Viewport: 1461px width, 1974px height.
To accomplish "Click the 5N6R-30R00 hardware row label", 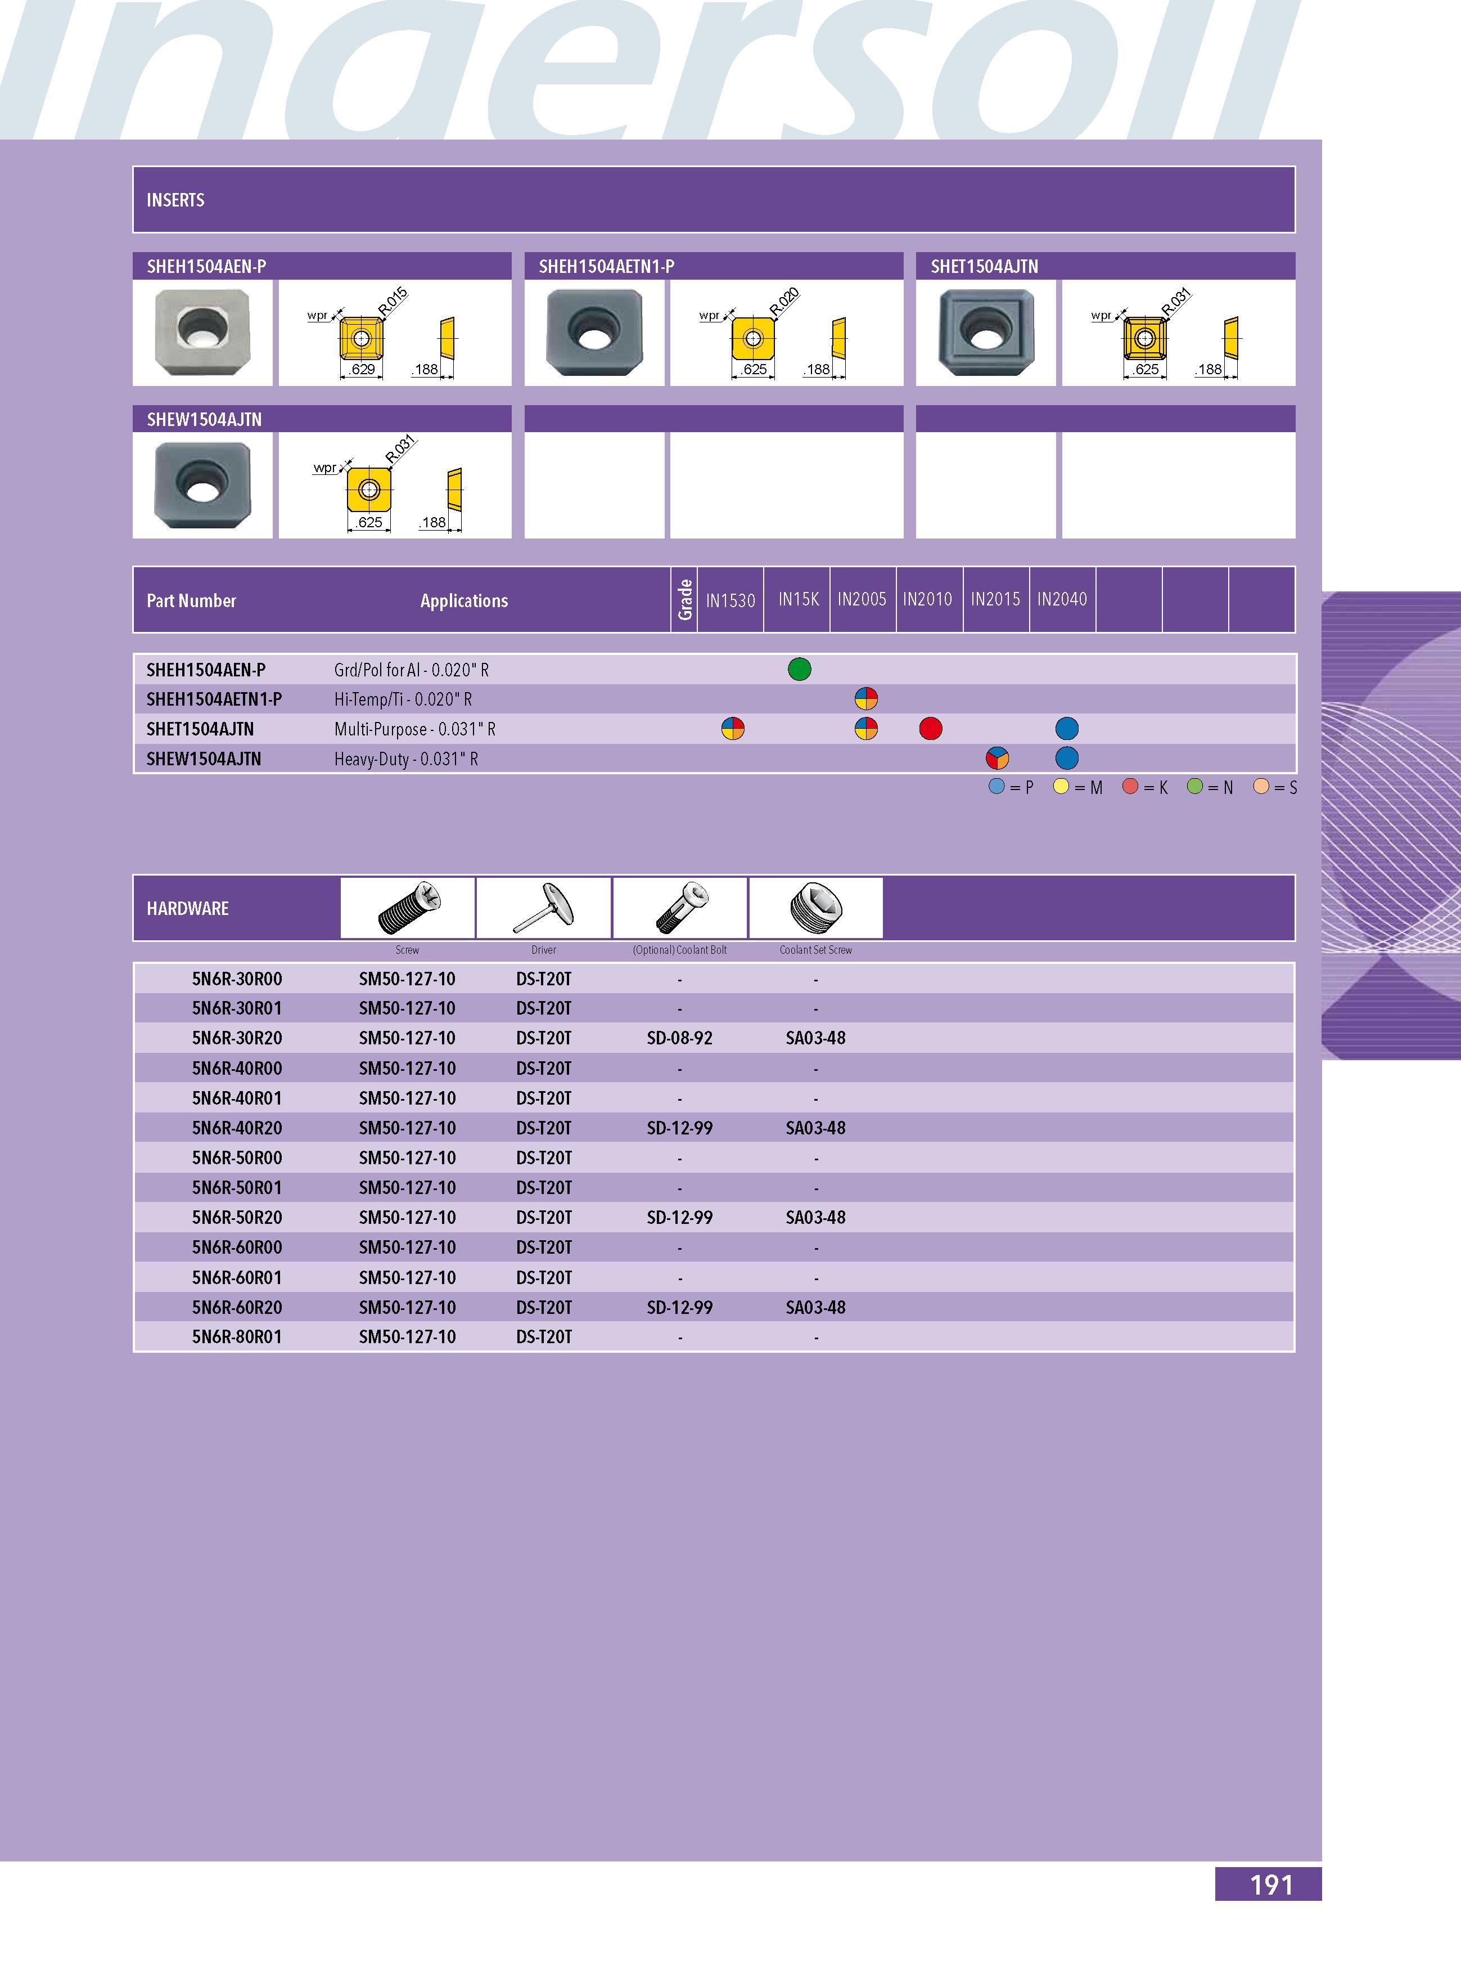I will click(237, 979).
